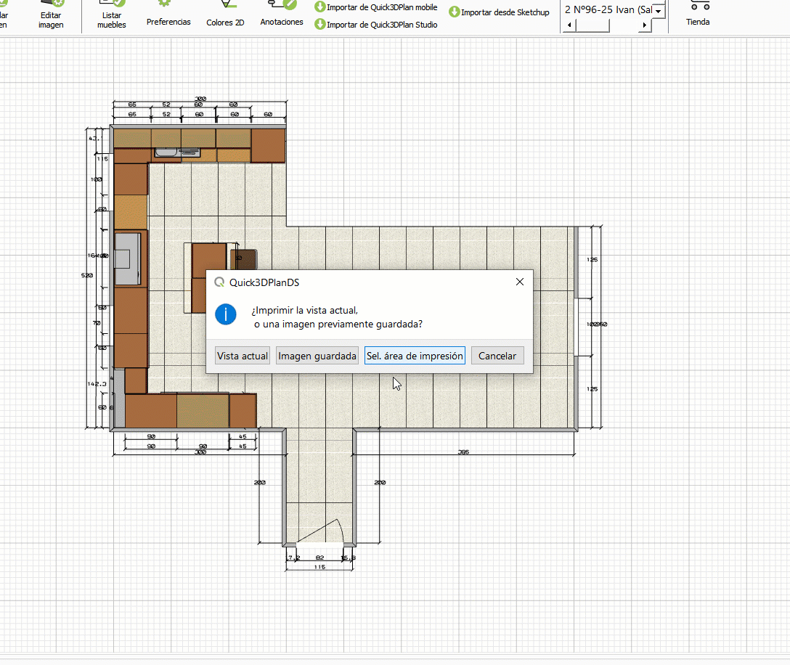This screenshot has height=665, width=790.
Task: Click Importar de Quick3DPlan Studio
Action: point(376,25)
